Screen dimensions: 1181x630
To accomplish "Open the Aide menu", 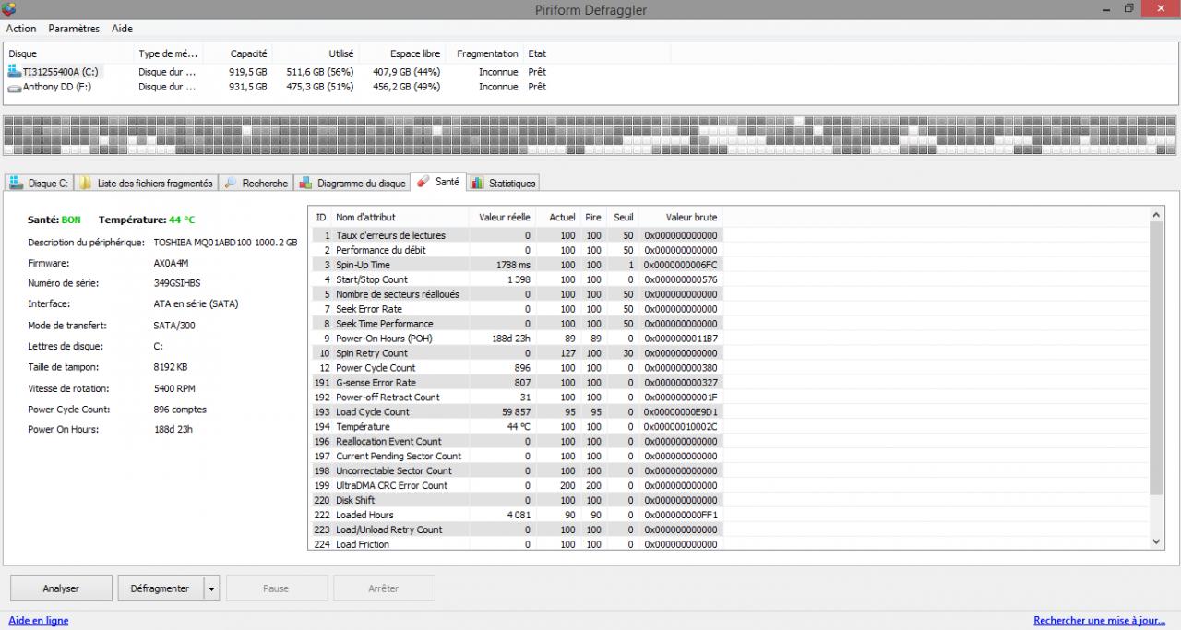I will 123,29.
